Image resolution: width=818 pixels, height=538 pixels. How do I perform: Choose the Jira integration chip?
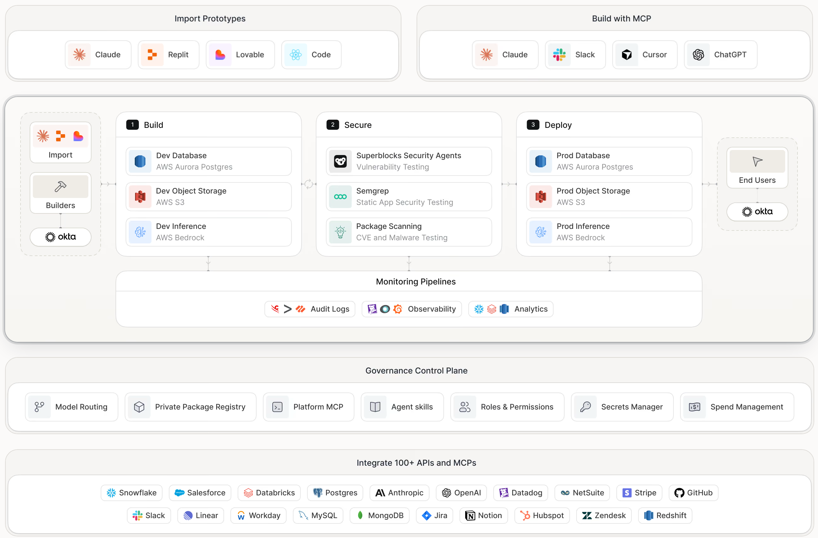[x=435, y=515]
